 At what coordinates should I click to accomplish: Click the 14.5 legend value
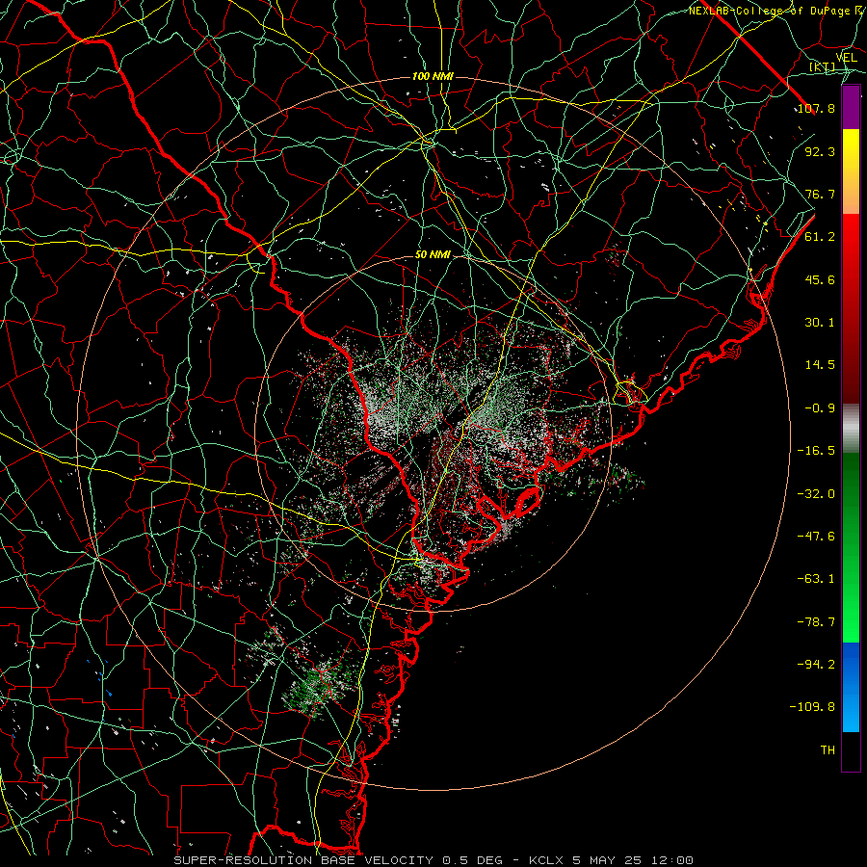coord(820,365)
